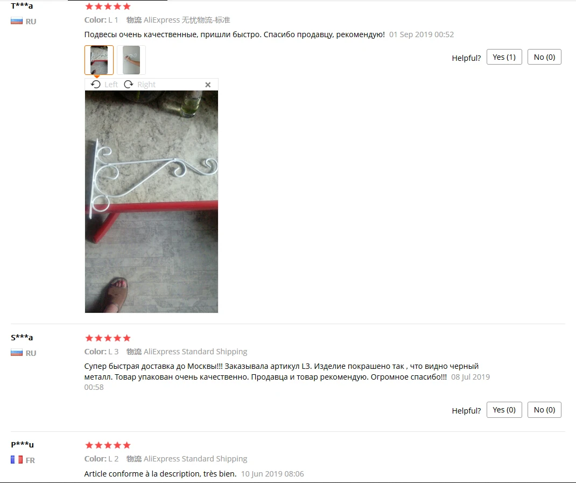Click the expanded white bracket photo

[x=151, y=202]
